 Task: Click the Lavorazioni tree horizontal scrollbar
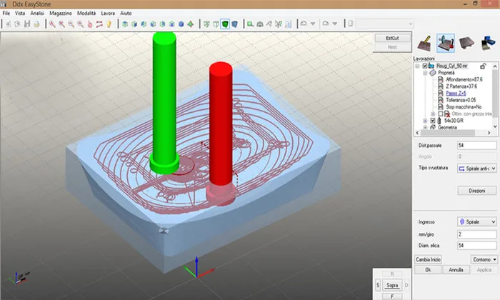[x=453, y=133]
